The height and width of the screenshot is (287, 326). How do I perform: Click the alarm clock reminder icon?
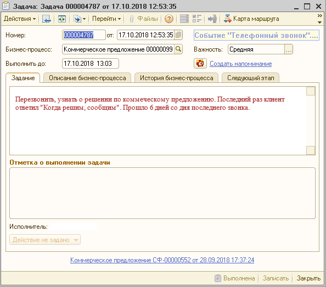(200, 64)
